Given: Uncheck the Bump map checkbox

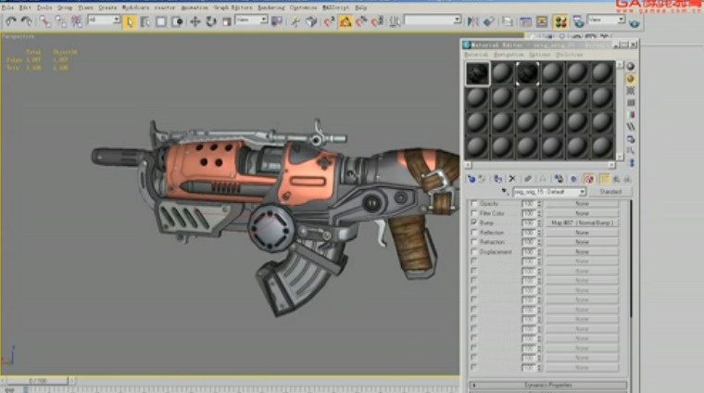Looking at the screenshot, I should pos(473,222).
